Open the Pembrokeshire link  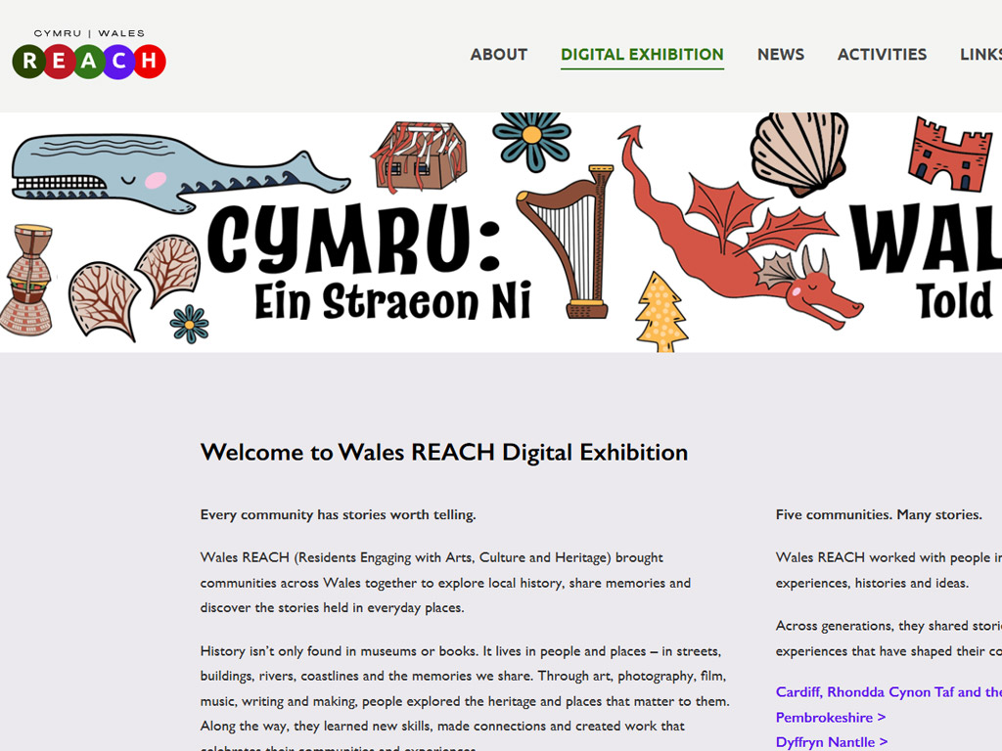click(831, 718)
